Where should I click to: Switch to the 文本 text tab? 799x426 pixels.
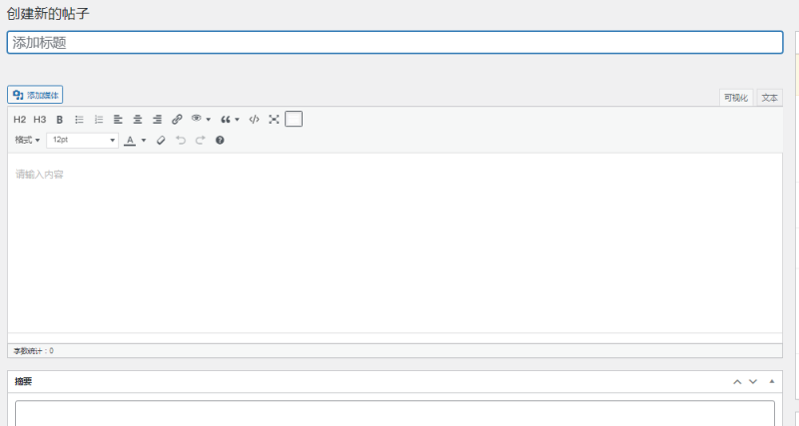click(769, 98)
